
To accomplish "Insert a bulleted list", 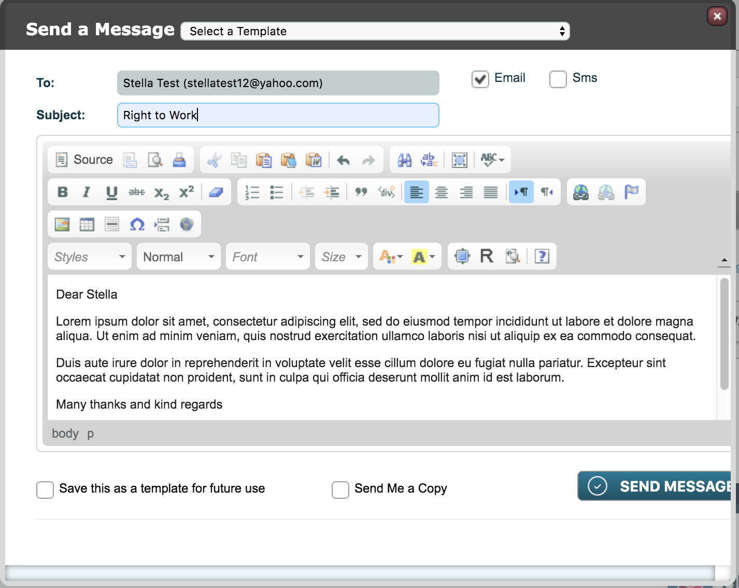I will [277, 192].
